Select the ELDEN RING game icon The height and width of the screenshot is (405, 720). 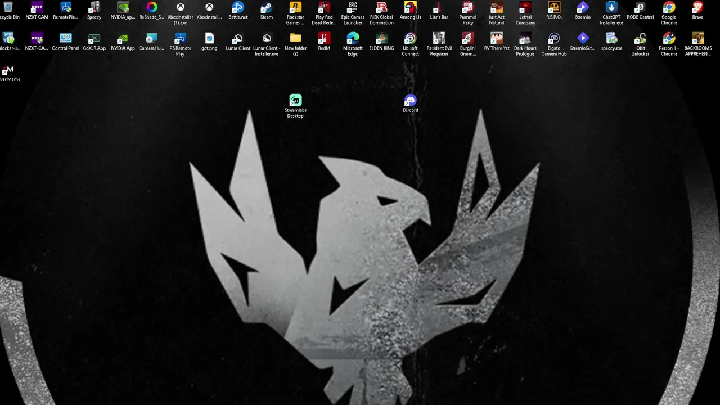point(381,38)
